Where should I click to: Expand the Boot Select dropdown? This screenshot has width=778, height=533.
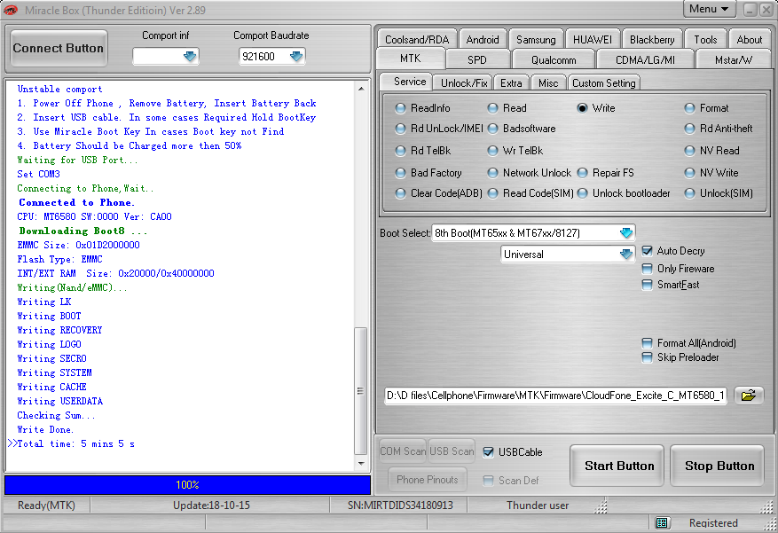(626, 233)
